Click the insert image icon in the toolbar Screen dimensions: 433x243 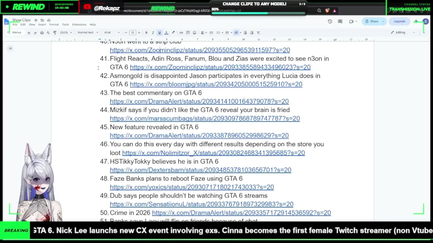click(x=195, y=33)
